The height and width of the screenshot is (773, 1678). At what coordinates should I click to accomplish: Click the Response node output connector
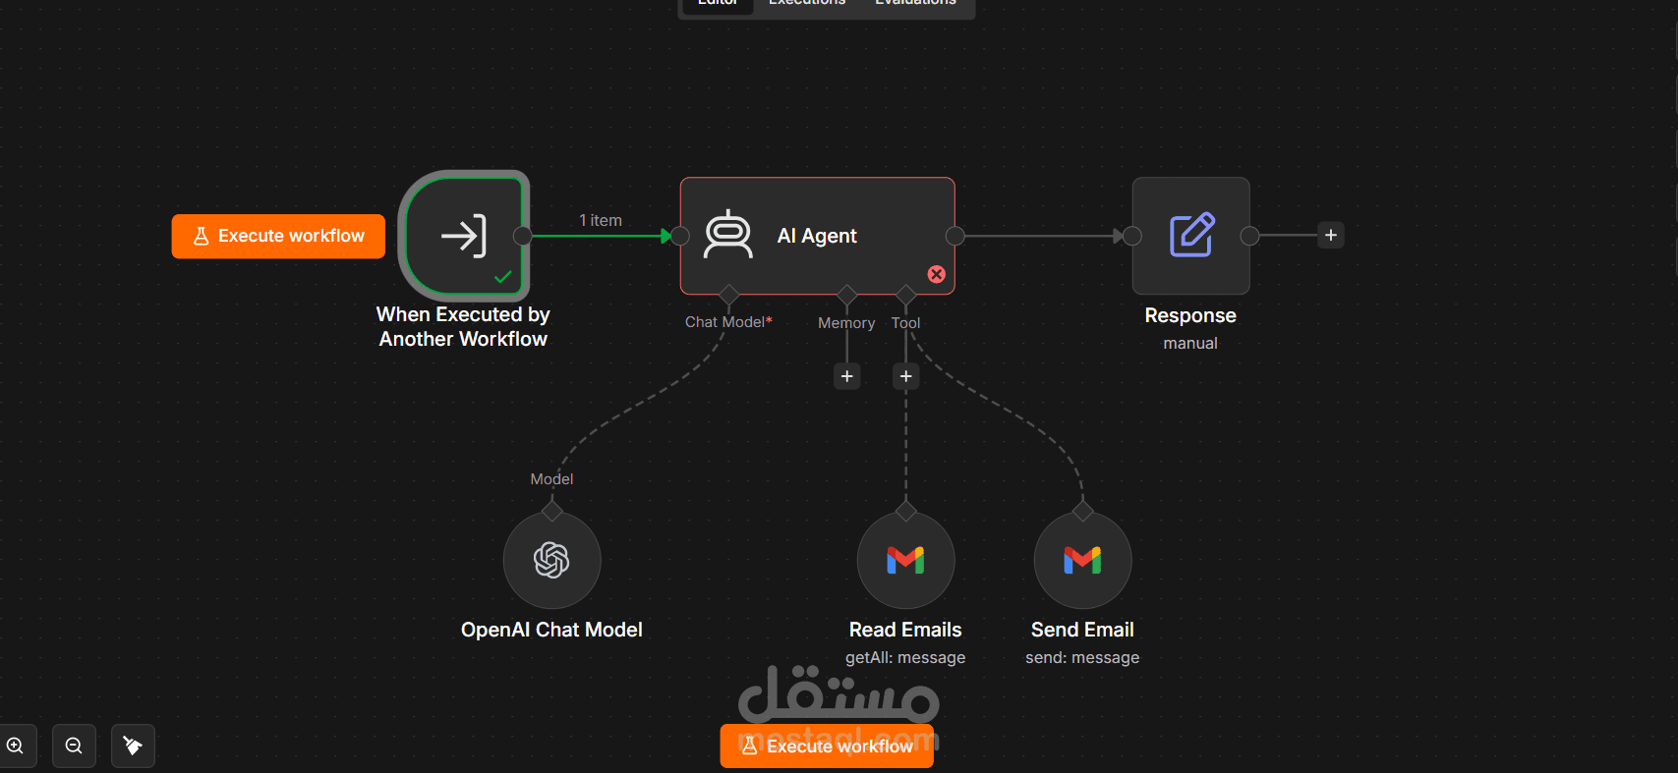1249,236
